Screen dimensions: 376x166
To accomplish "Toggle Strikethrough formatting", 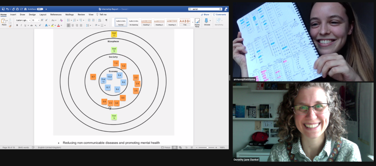I will pos(32,25).
